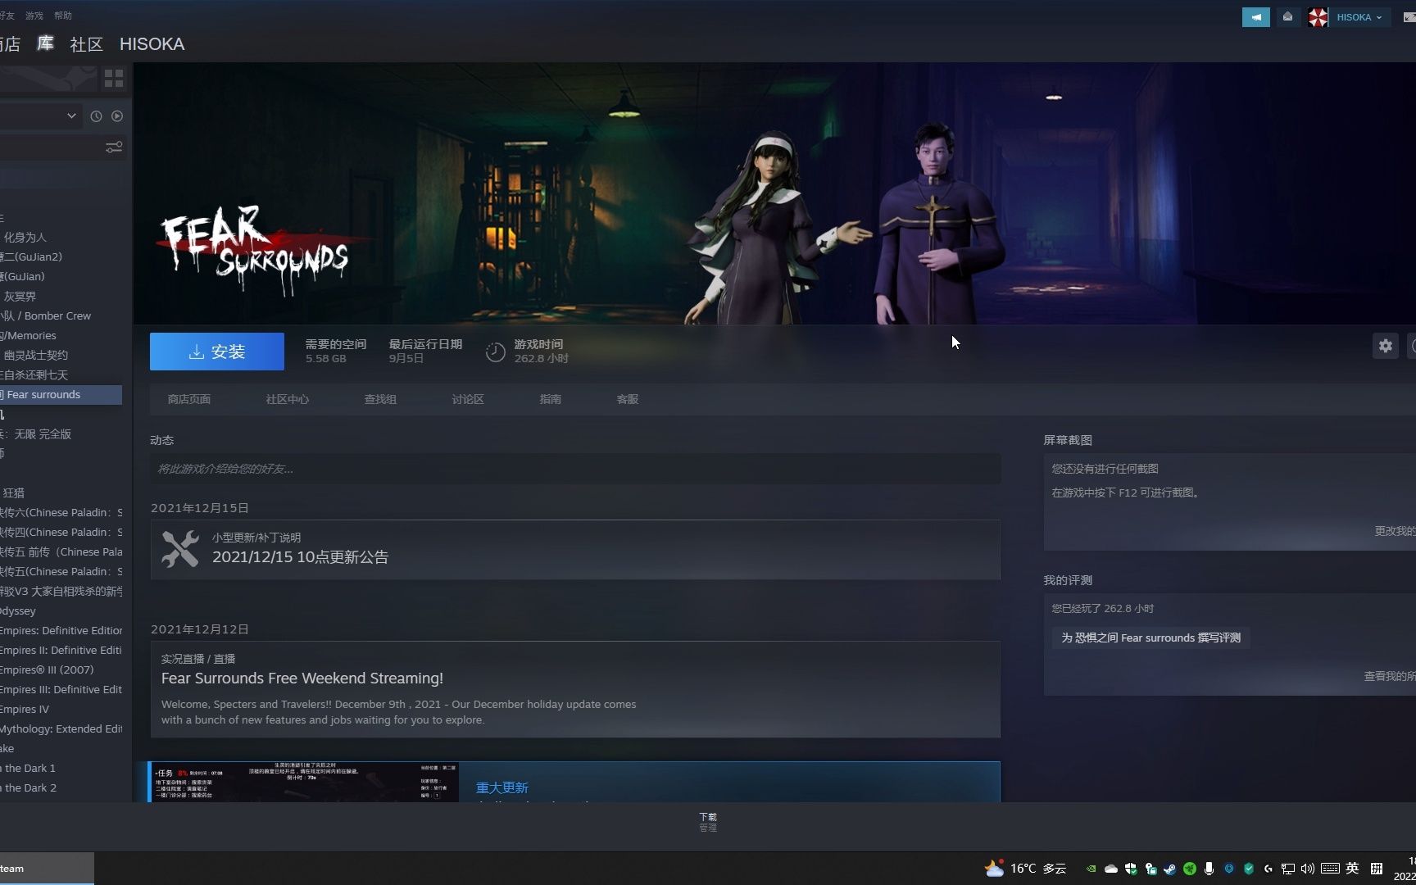Viewport: 1416px width, 885px height.
Task: Open Steam tray icon in taskbar
Action: 1170,869
